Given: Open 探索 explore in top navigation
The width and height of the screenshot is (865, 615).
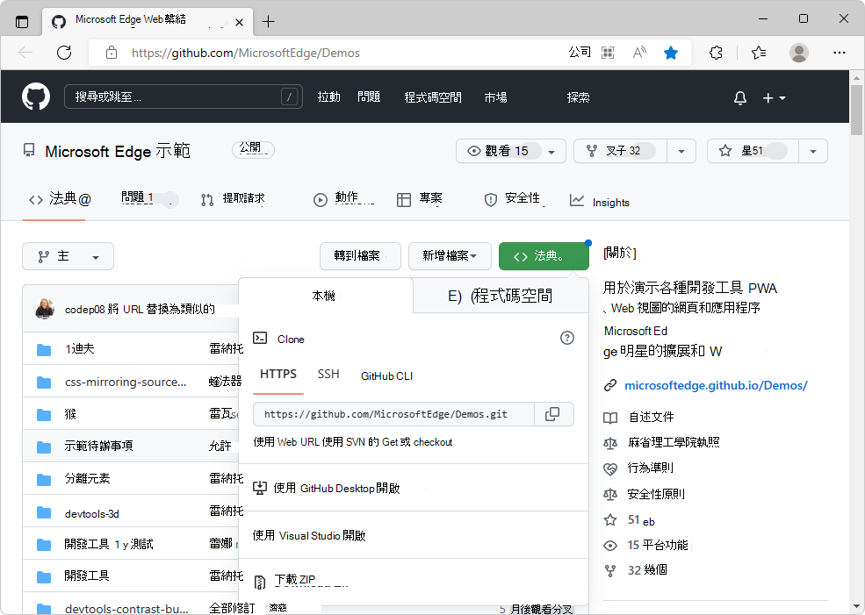Looking at the screenshot, I should click(x=578, y=97).
